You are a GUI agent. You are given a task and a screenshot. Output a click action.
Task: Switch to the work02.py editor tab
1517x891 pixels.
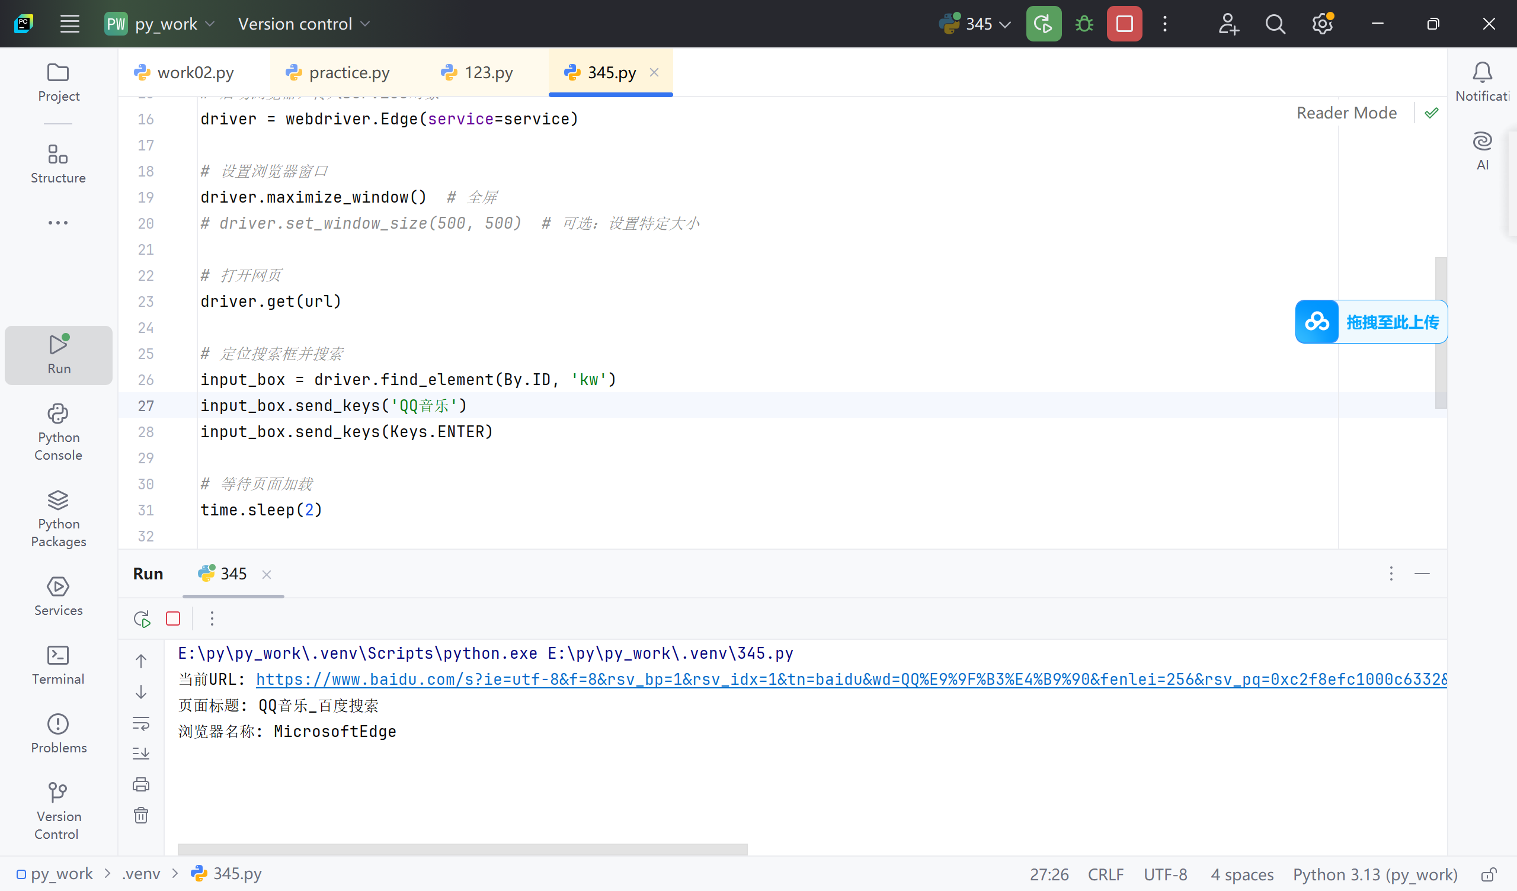coord(194,73)
